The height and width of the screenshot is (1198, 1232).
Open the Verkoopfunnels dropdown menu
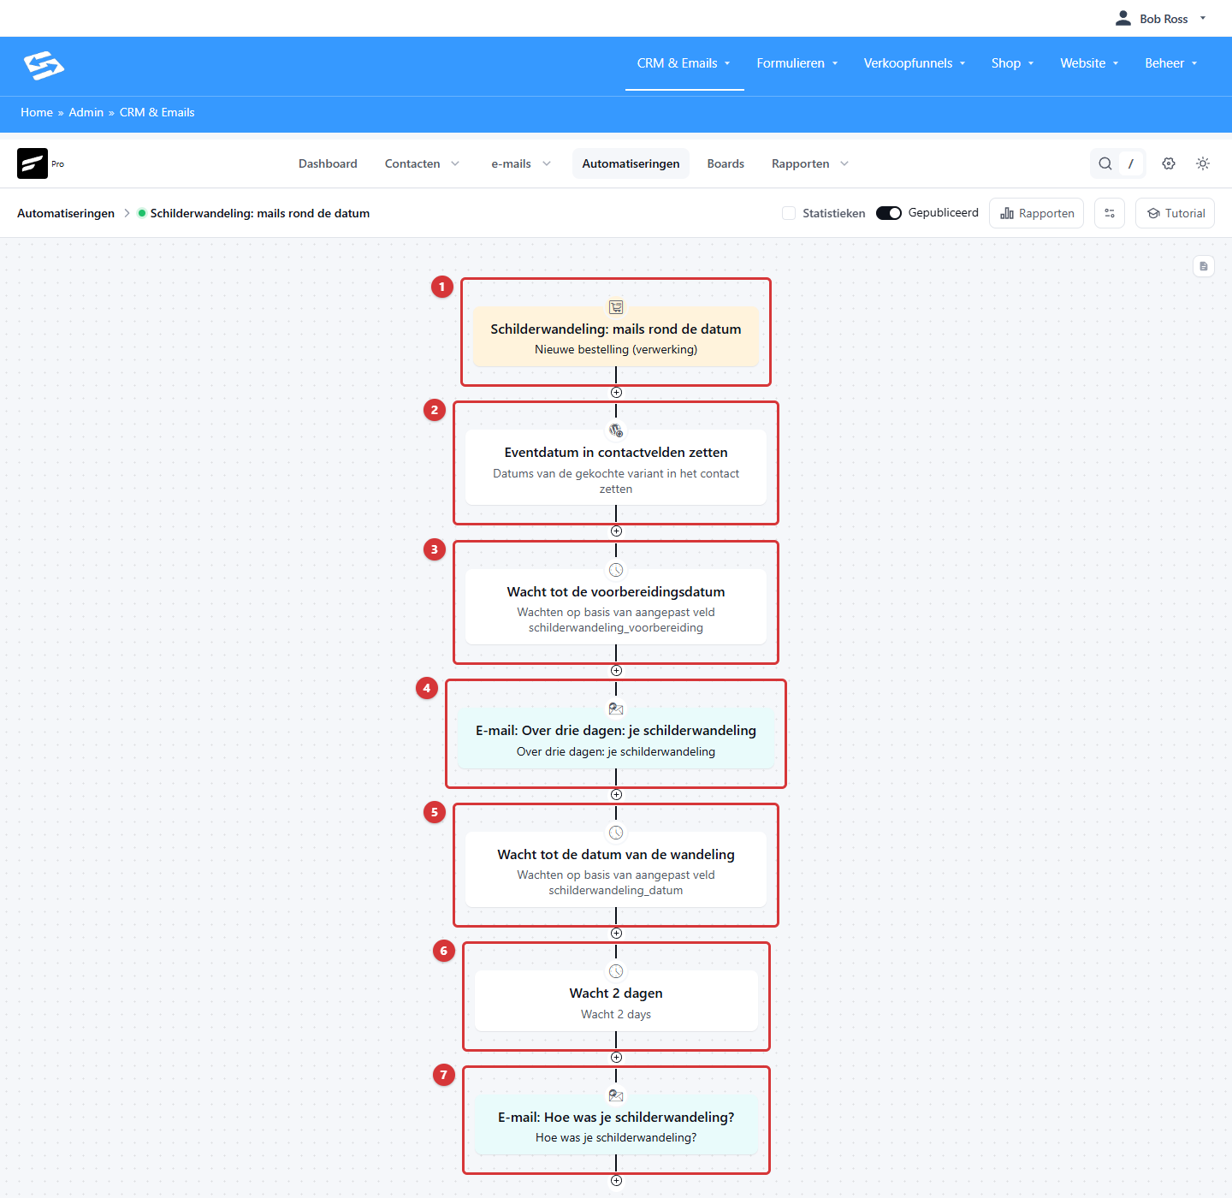tap(915, 63)
